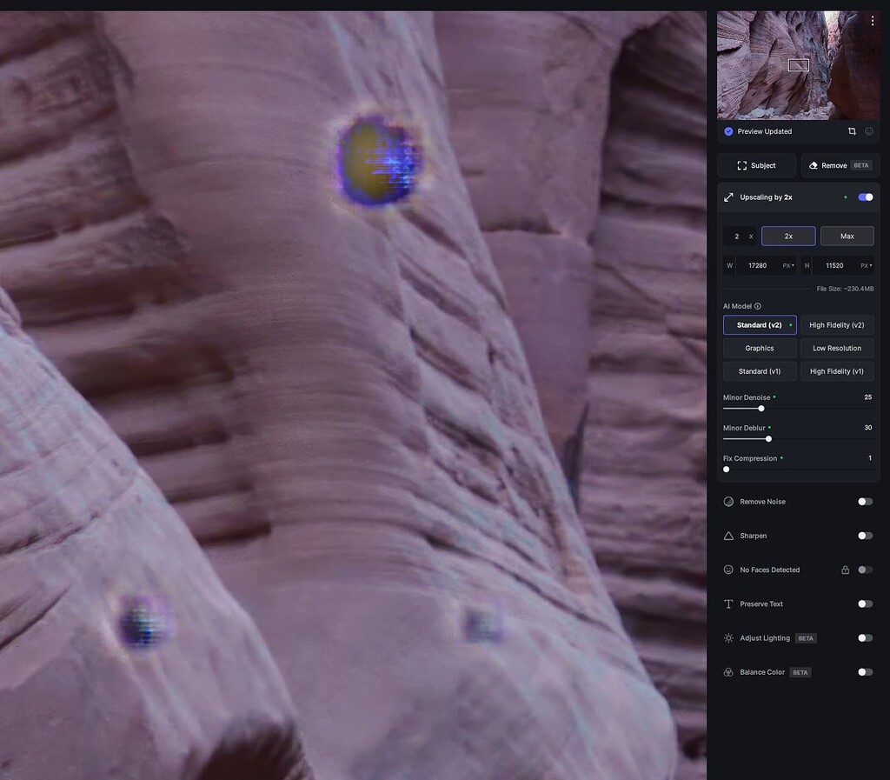Click the Preserve Text T icon

729,604
